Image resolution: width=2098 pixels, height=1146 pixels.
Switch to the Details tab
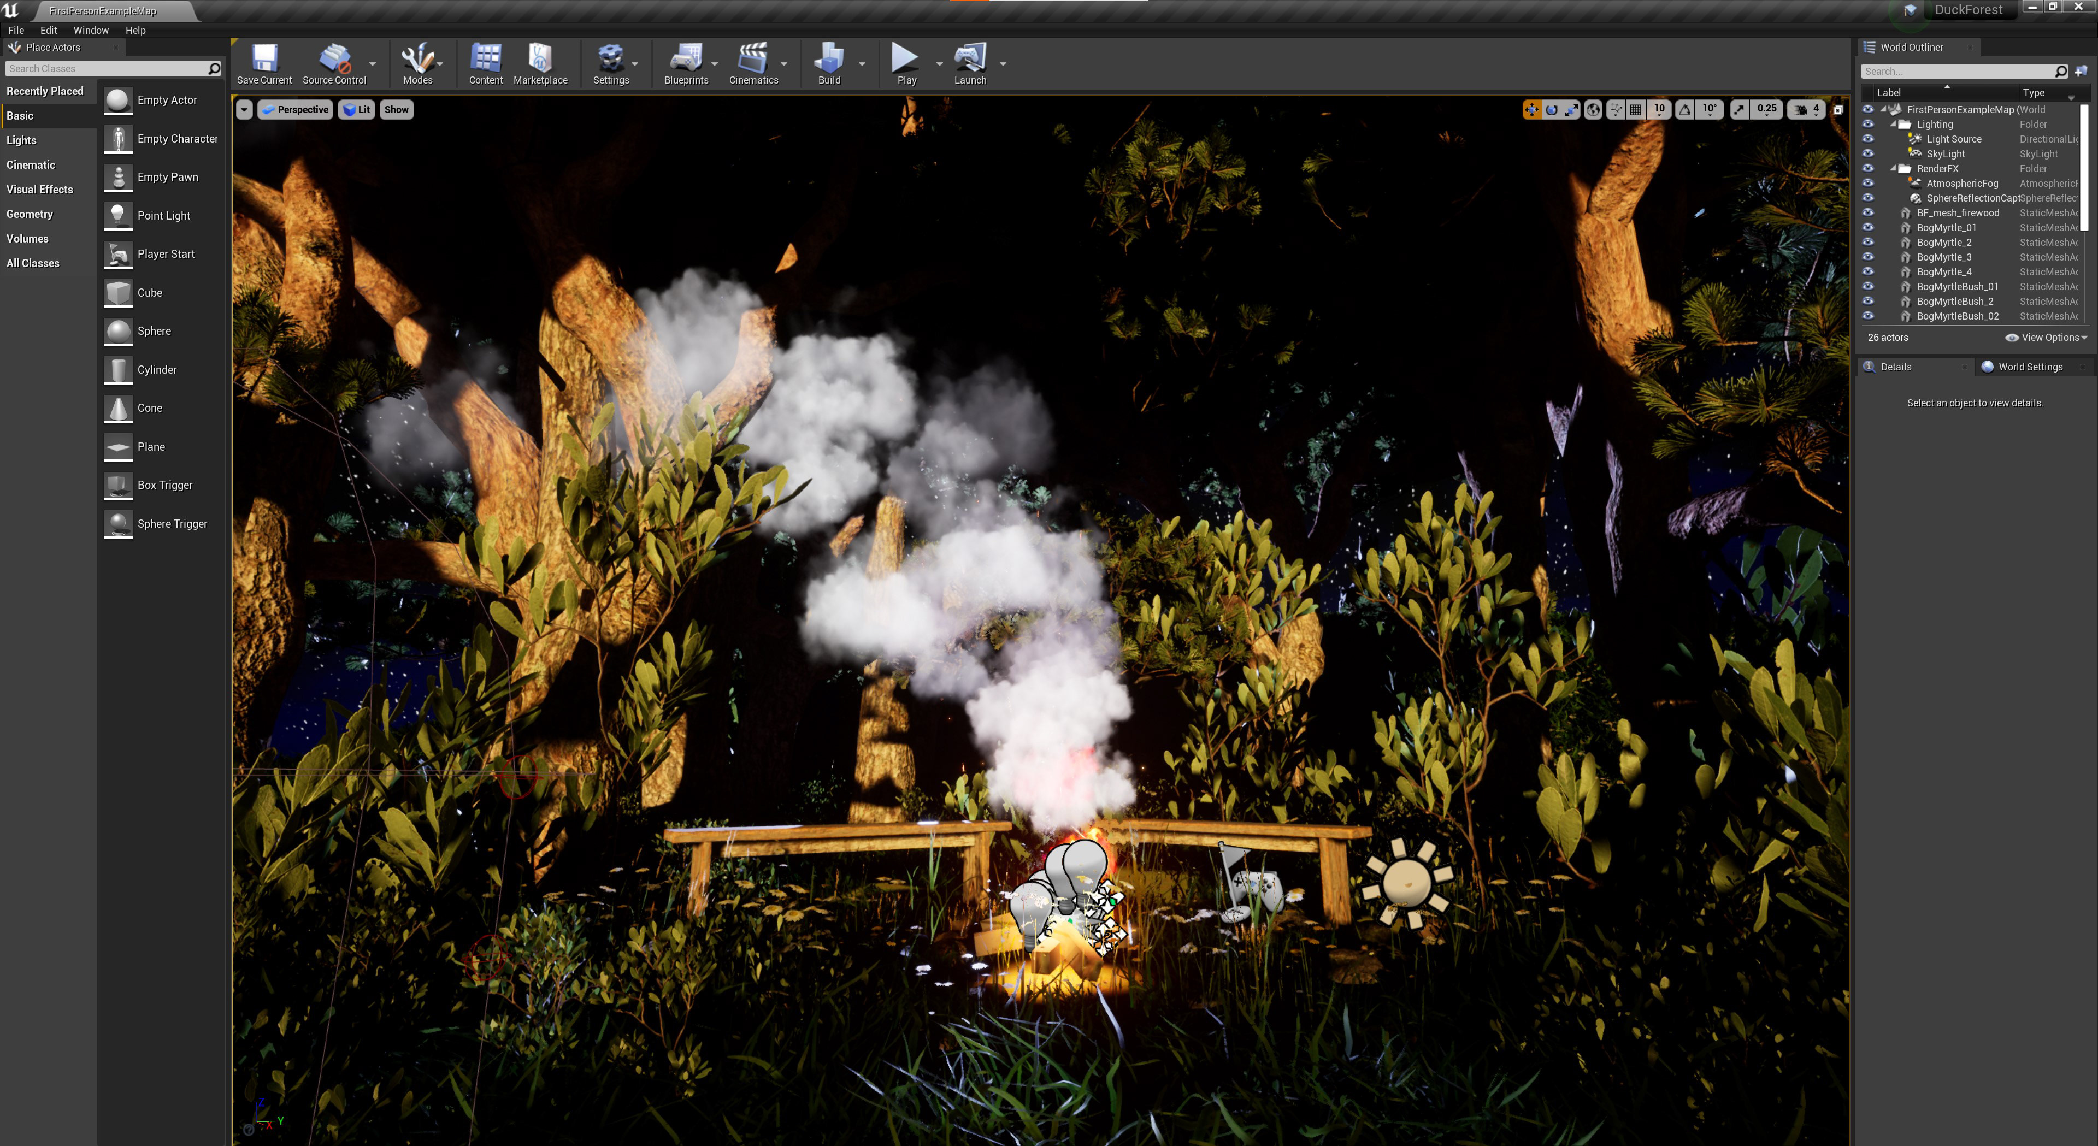click(x=1896, y=367)
